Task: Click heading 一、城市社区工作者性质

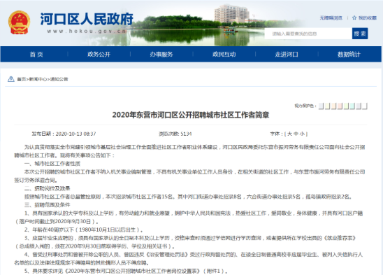Action: point(52,164)
